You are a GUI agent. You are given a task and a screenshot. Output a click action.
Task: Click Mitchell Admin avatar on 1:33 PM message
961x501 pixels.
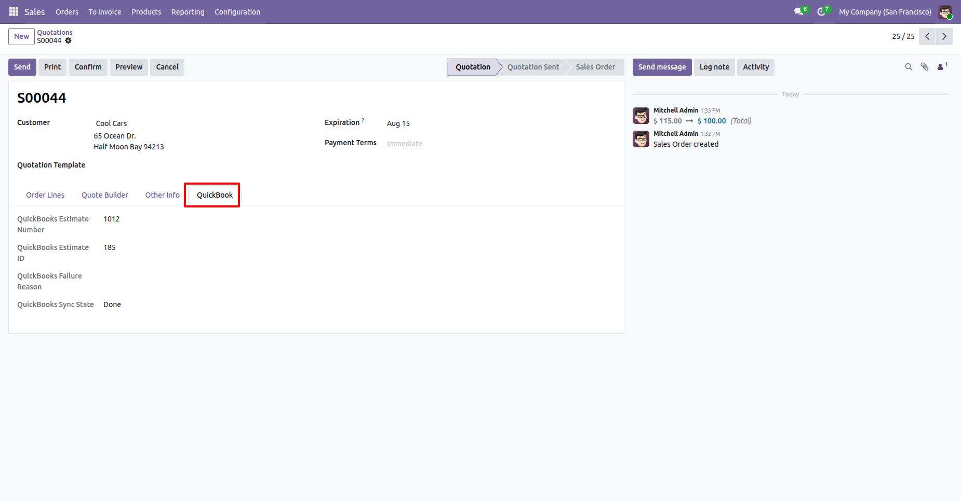(x=641, y=116)
